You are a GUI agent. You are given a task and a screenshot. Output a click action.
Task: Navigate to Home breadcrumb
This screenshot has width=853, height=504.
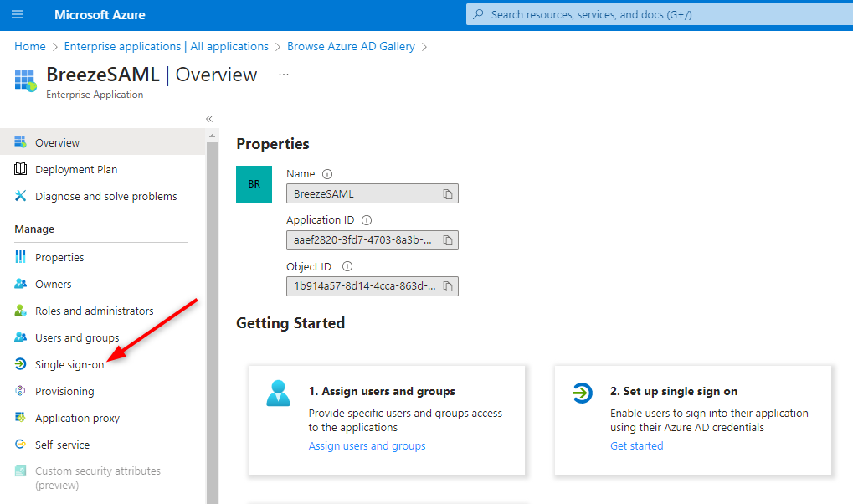tap(30, 46)
